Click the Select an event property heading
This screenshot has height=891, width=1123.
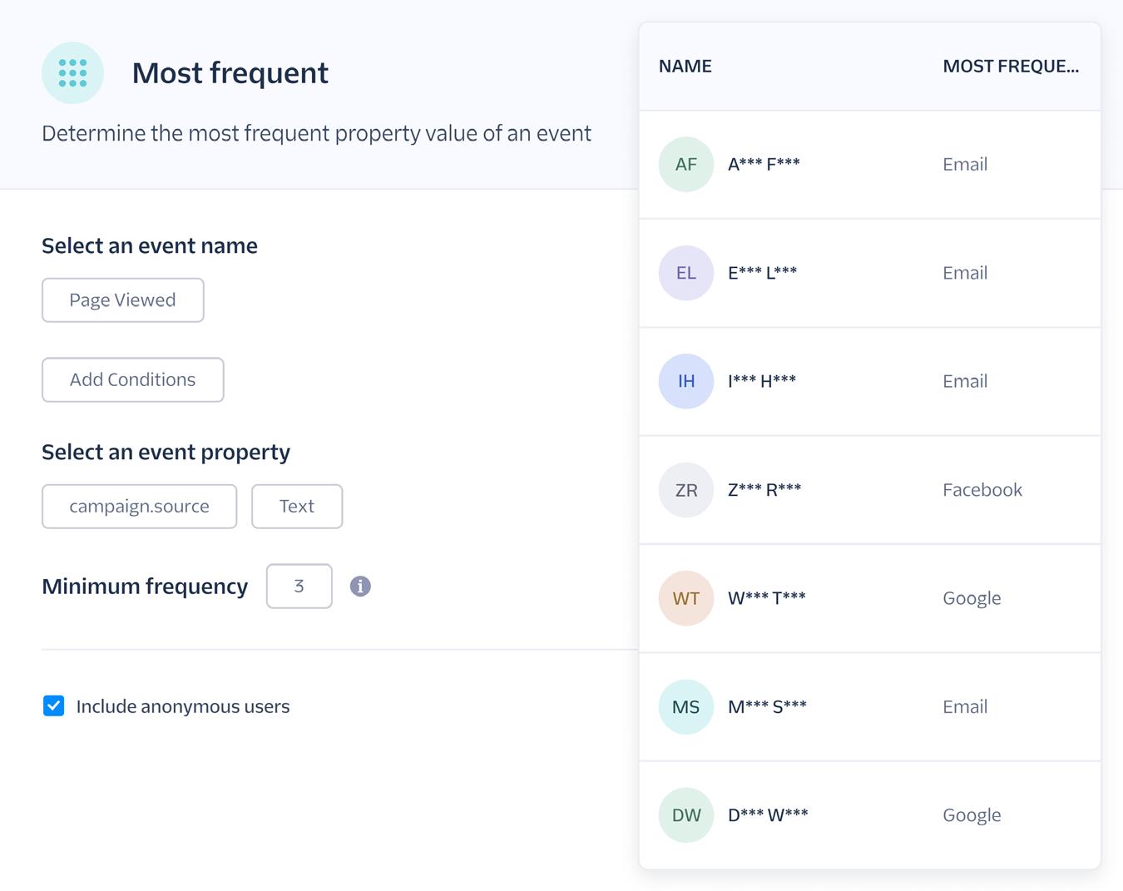pyautogui.click(x=166, y=452)
